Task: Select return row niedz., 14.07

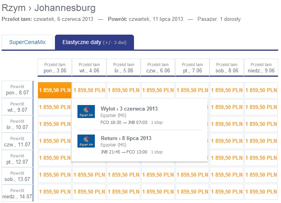Action: tap(17, 194)
